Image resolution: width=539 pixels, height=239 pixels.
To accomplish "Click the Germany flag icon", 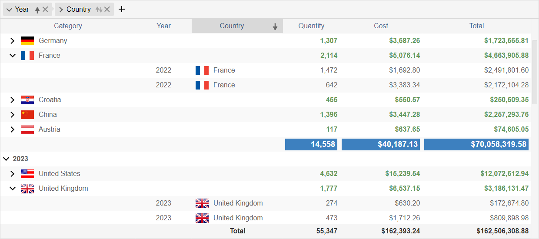I will coord(27,41).
